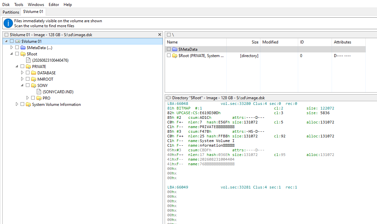Collapse the $Volume 01 tree node
This screenshot has width=377, height=224.
(6, 41)
